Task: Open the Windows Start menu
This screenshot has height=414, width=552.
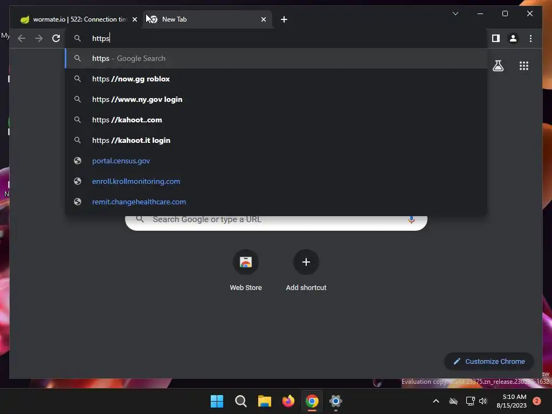Action: pyautogui.click(x=217, y=401)
